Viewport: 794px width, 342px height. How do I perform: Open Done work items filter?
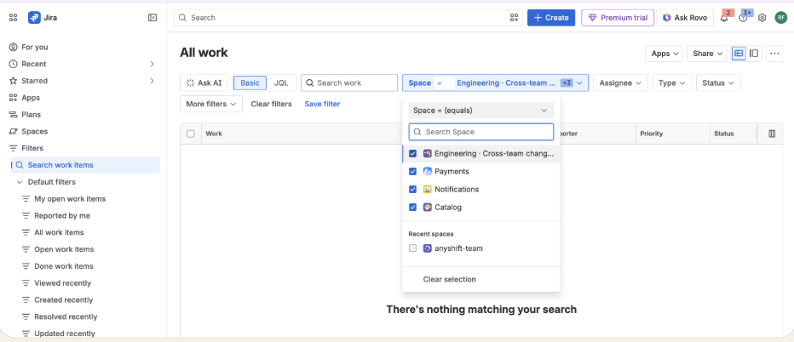click(x=64, y=266)
